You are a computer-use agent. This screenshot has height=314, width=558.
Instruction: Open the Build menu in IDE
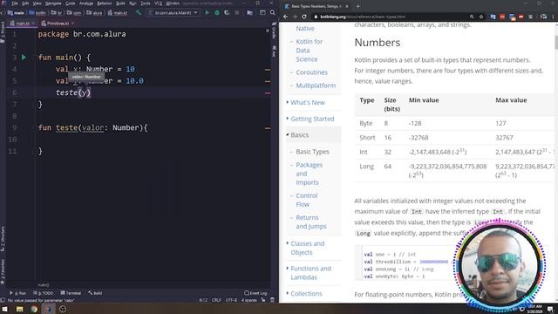(x=120, y=3)
